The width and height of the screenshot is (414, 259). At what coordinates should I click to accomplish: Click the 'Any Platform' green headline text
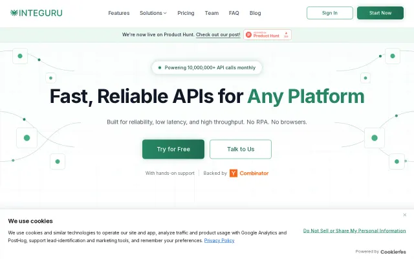pos(306,96)
